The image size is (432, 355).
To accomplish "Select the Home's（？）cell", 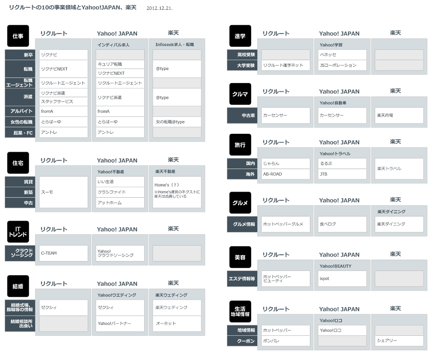I will tap(177, 192).
